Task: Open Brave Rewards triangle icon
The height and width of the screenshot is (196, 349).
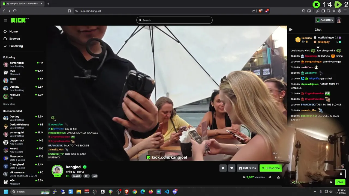Action: click(267, 11)
